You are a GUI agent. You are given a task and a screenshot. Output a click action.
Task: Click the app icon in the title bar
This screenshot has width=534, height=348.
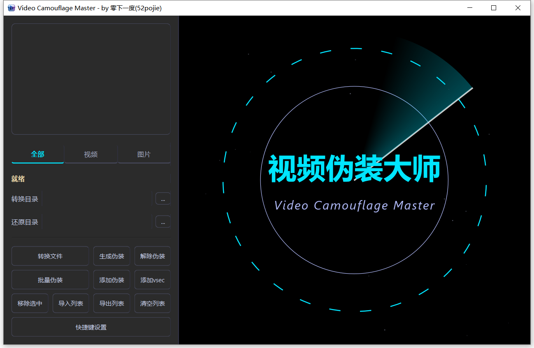click(x=12, y=8)
